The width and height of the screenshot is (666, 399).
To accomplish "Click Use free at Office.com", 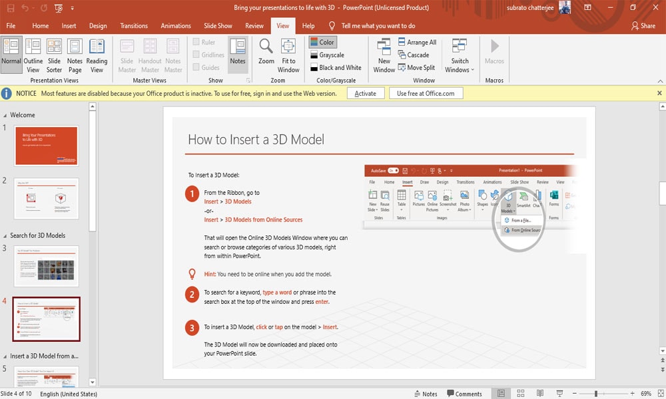I will [x=426, y=93].
